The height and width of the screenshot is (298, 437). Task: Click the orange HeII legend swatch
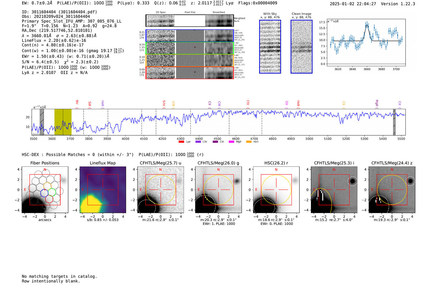[249, 142]
